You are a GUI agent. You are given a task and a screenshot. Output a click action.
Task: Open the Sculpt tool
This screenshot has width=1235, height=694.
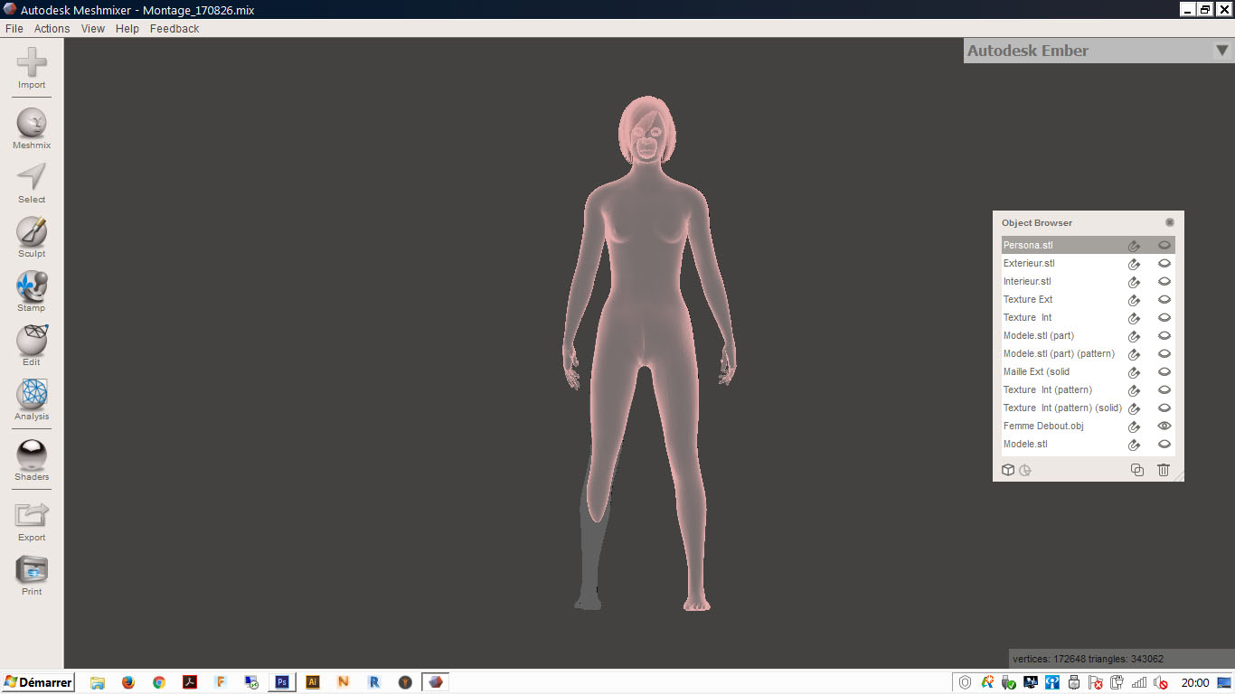pyautogui.click(x=32, y=237)
